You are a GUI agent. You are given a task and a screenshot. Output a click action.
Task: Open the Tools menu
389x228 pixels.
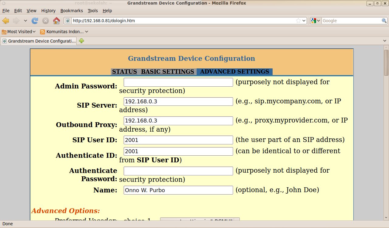point(93,11)
